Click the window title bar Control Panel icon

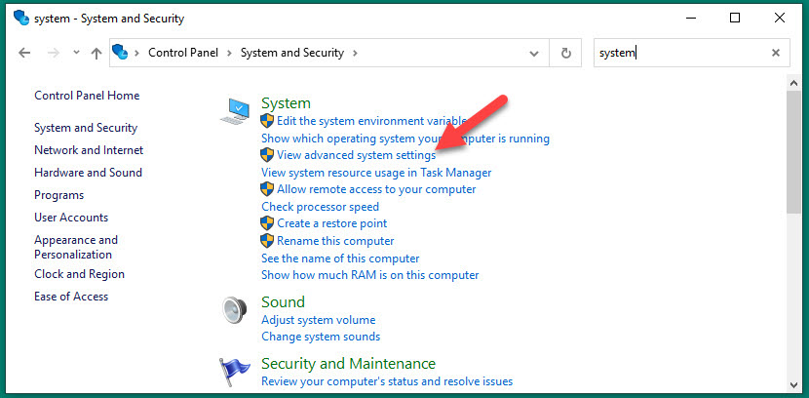pos(21,19)
